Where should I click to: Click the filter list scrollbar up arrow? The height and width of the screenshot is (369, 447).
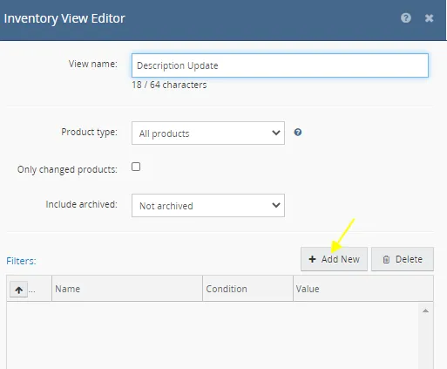[425, 311]
